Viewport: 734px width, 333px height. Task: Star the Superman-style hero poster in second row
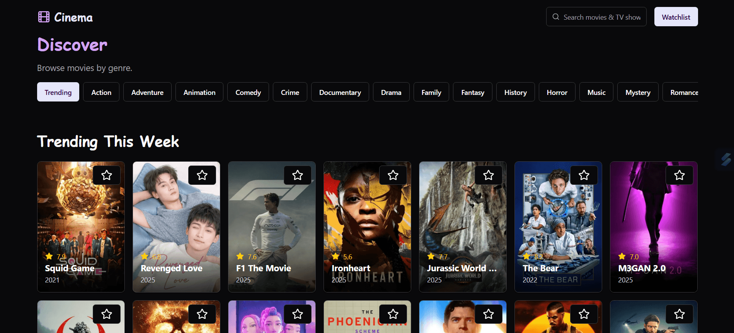point(489,314)
